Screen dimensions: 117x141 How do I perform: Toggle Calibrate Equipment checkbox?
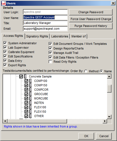5,52
